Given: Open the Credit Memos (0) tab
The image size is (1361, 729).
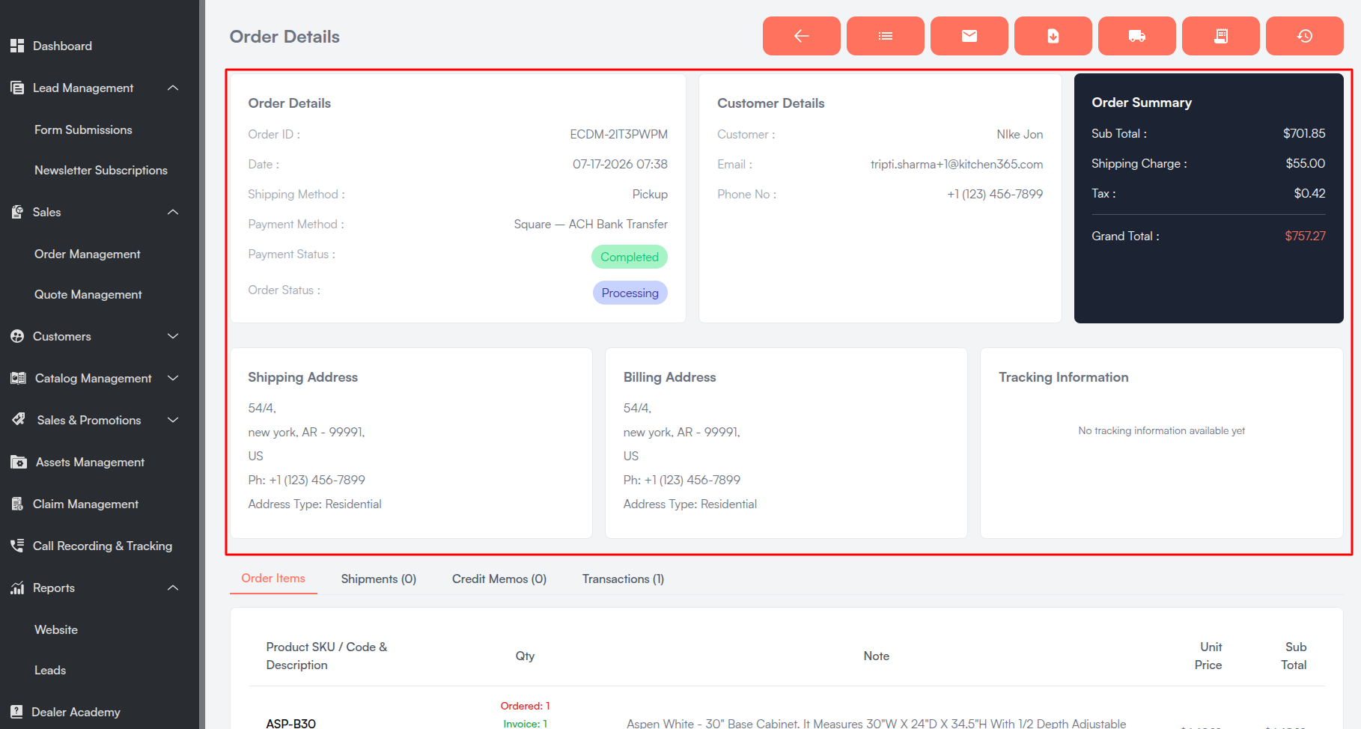Looking at the screenshot, I should click(x=499, y=579).
